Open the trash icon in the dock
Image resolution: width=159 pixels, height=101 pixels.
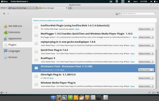[105, 98]
